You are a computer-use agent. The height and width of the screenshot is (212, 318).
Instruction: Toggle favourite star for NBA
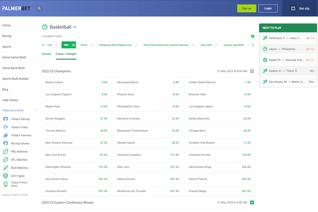(x=74, y=45)
